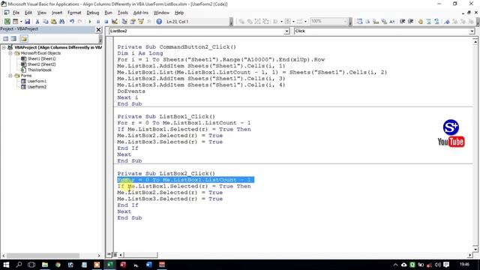The image size is (480, 270).
Task: Select UserForm1 in the Forms folder
Action: coord(37,81)
